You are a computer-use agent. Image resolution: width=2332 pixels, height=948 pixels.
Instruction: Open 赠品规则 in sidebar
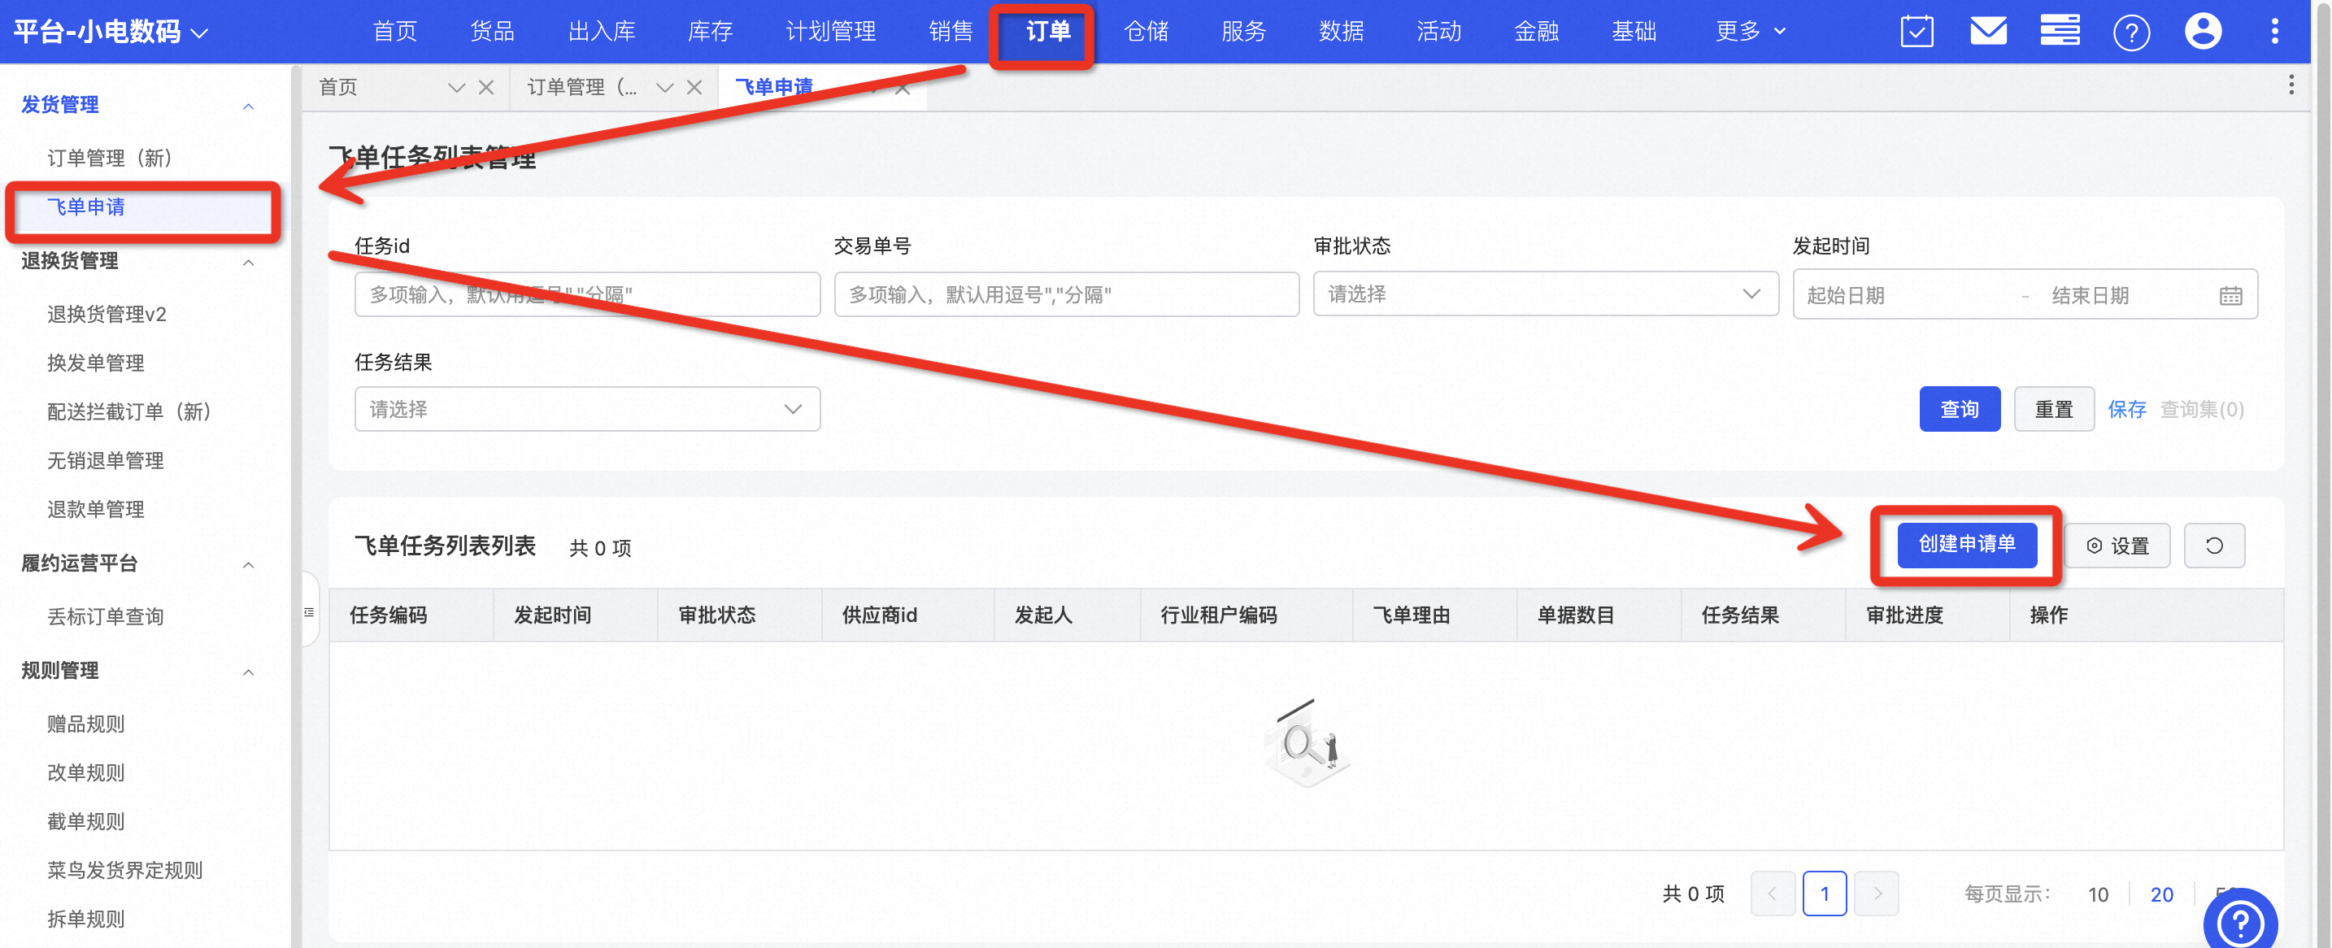click(x=85, y=724)
